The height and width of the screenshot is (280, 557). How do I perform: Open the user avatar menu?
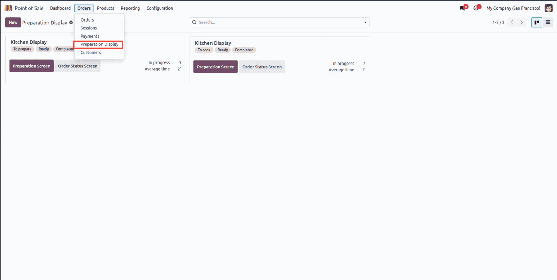point(548,8)
